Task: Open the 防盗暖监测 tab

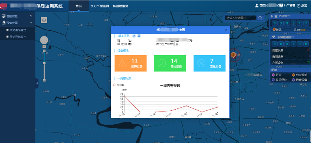Action: click(121, 6)
